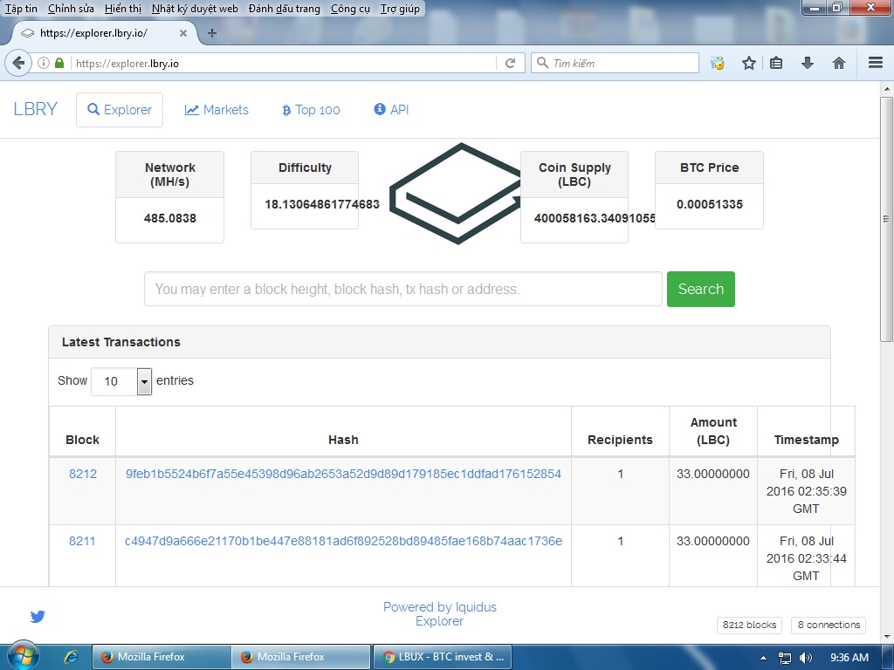This screenshot has height=670, width=894.
Task: Open the Công cụ menu
Action: tap(350, 9)
